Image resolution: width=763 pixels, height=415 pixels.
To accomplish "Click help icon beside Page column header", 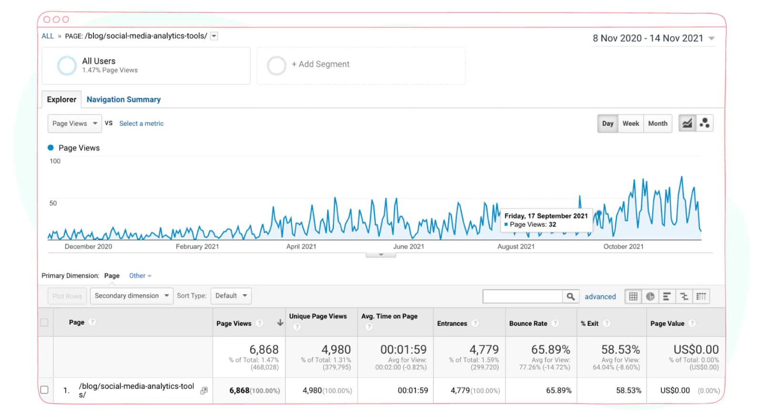I will coord(93,322).
